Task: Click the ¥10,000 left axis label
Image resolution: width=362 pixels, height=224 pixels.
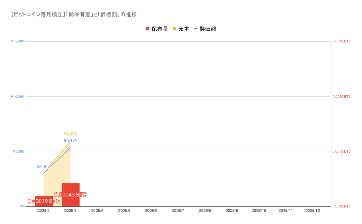Action: point(17,96)
